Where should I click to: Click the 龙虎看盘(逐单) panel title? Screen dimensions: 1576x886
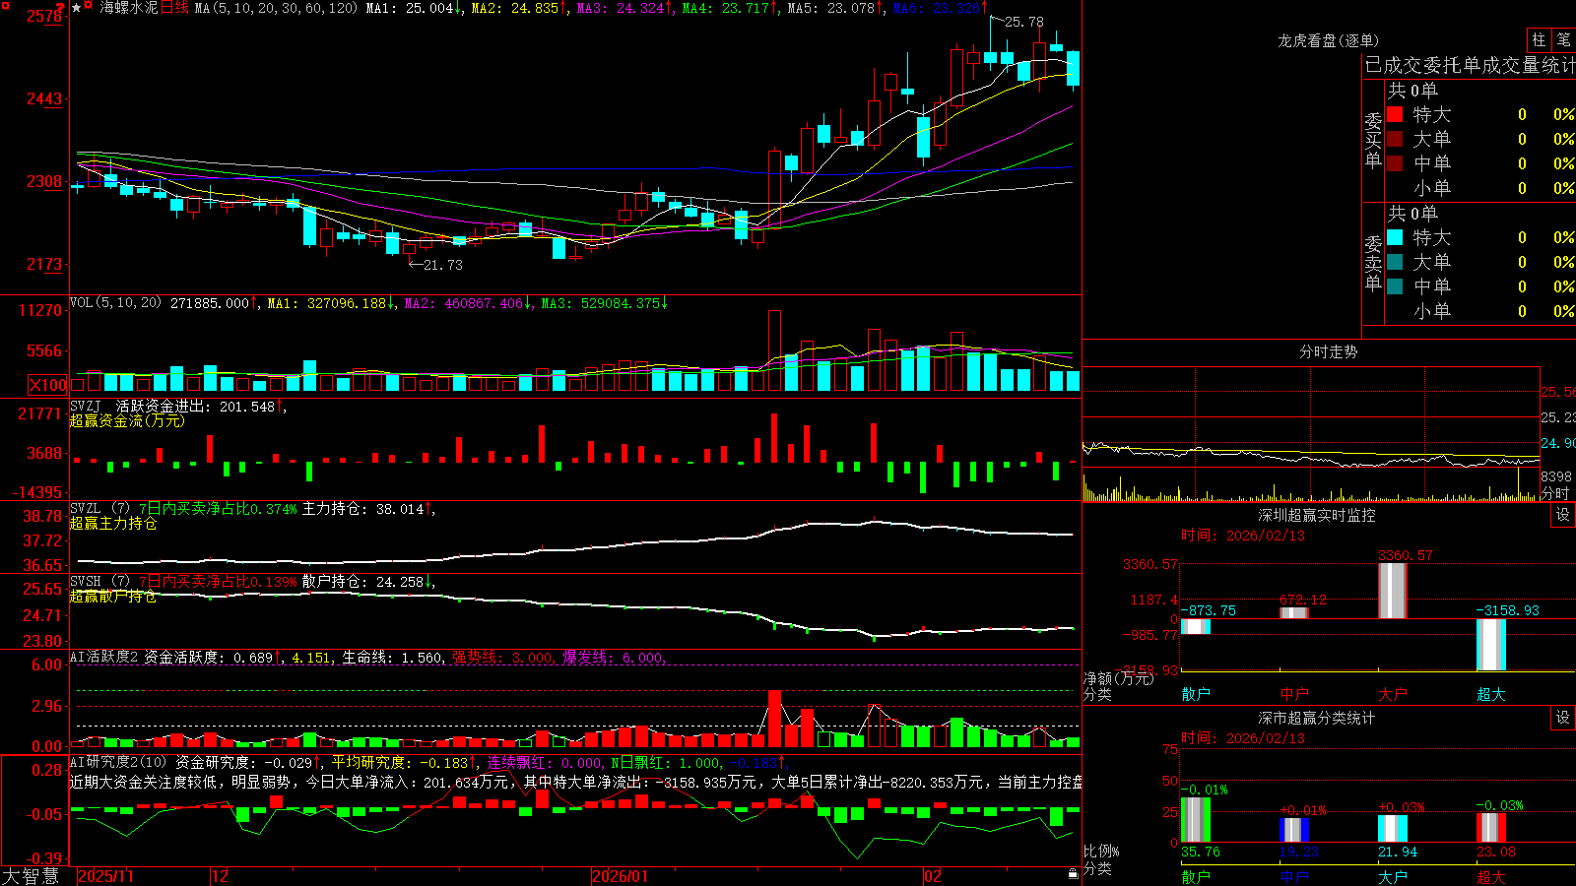[x=1328, y=40]
